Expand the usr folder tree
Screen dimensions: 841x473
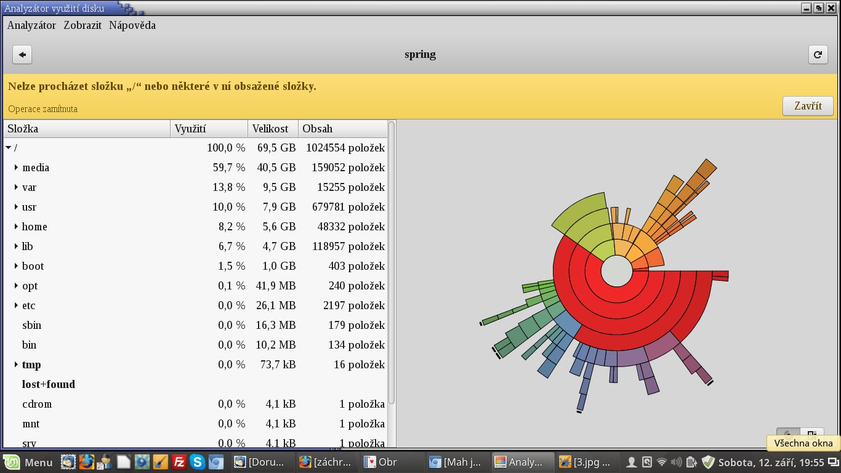[16, 207]
